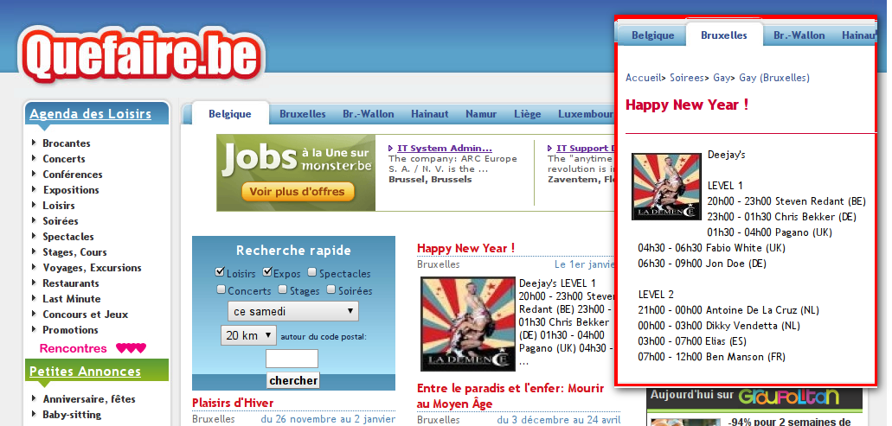
Task: Expand the Soirées sidebar category
Action: (61, 221)
